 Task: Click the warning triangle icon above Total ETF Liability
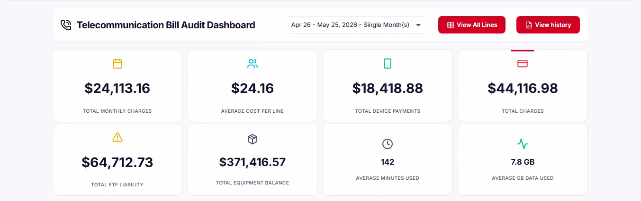[117, 137]
